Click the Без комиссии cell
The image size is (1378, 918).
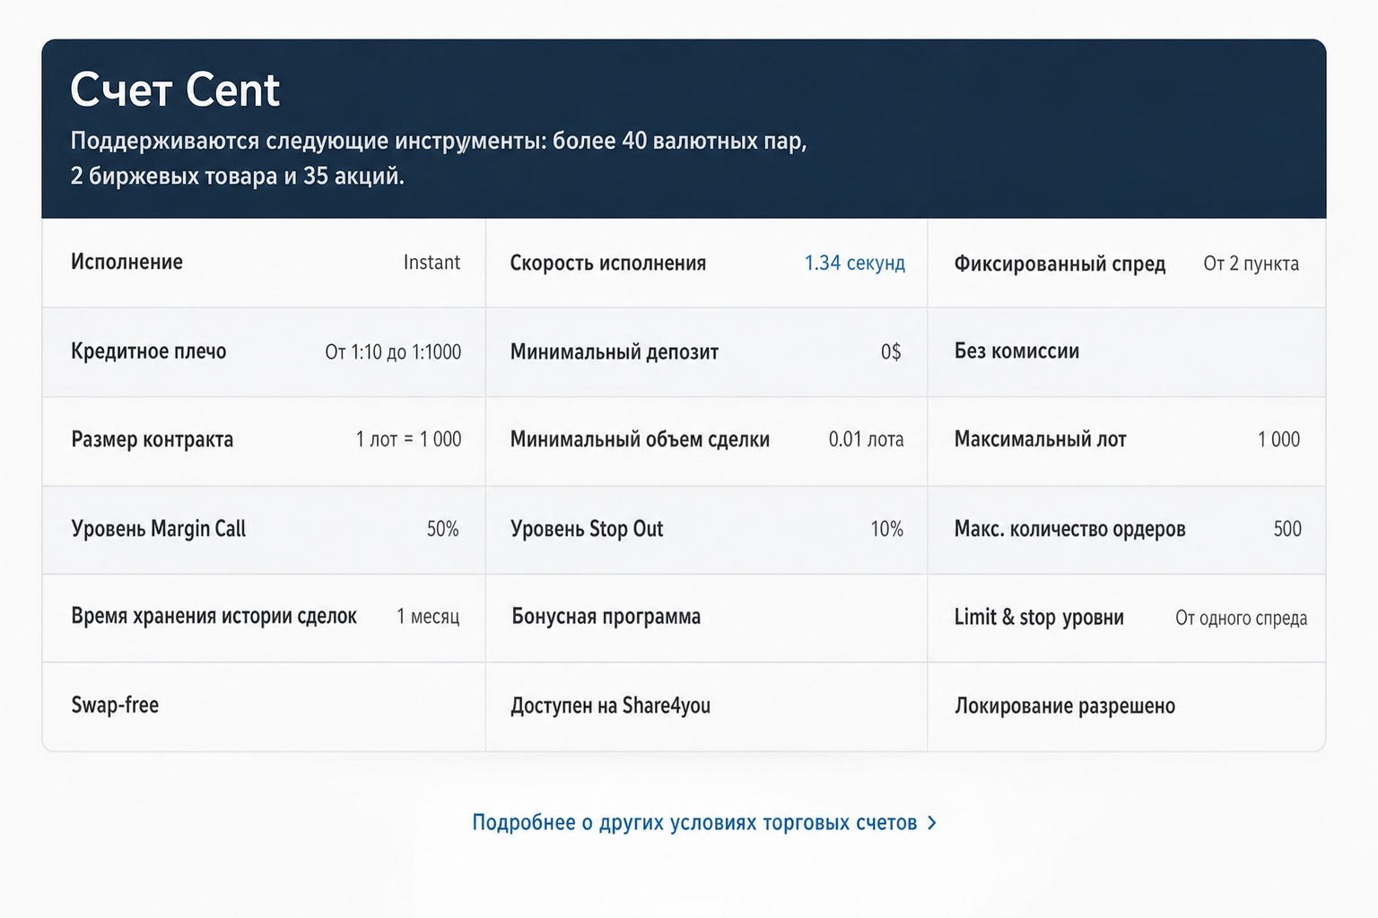[1127, 352]
